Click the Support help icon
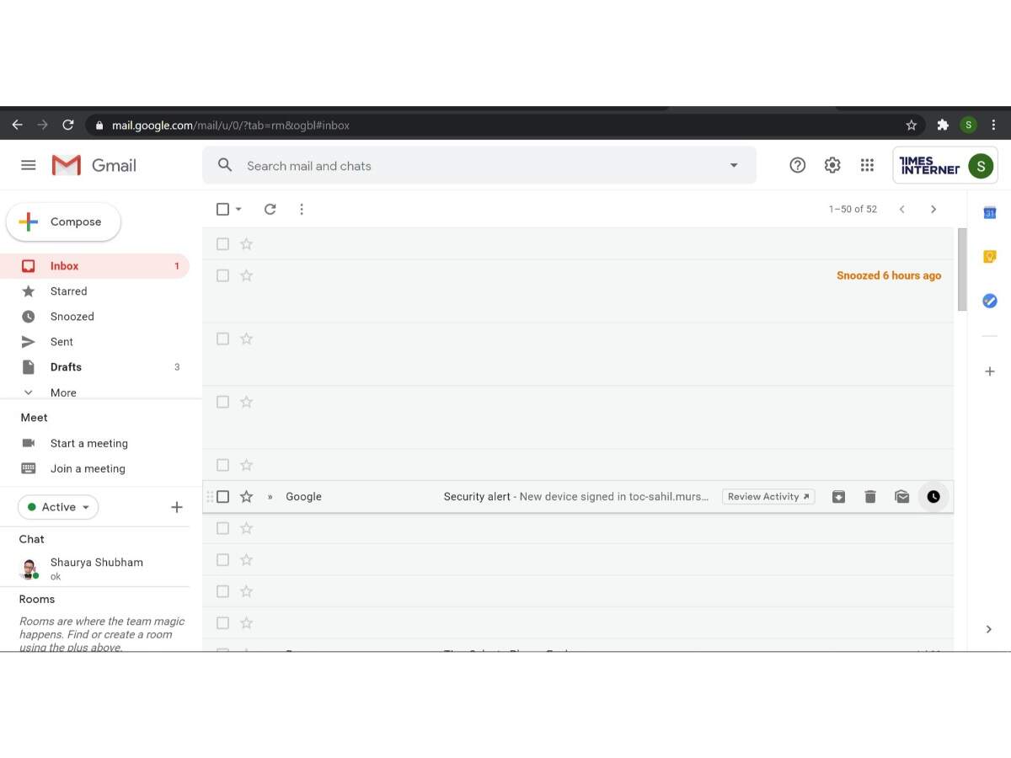 click(x=797, y=166)
